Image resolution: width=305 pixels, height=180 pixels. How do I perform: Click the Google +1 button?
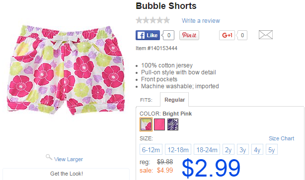coord(227,35)
